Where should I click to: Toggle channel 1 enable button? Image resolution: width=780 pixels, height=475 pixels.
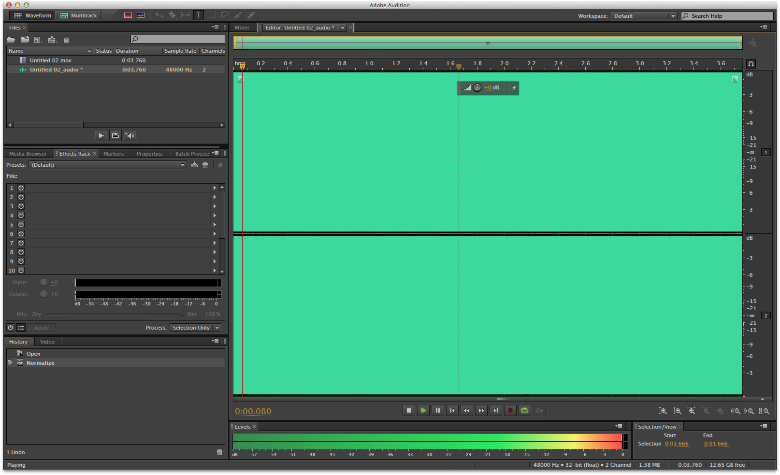(x=766, y=153)
